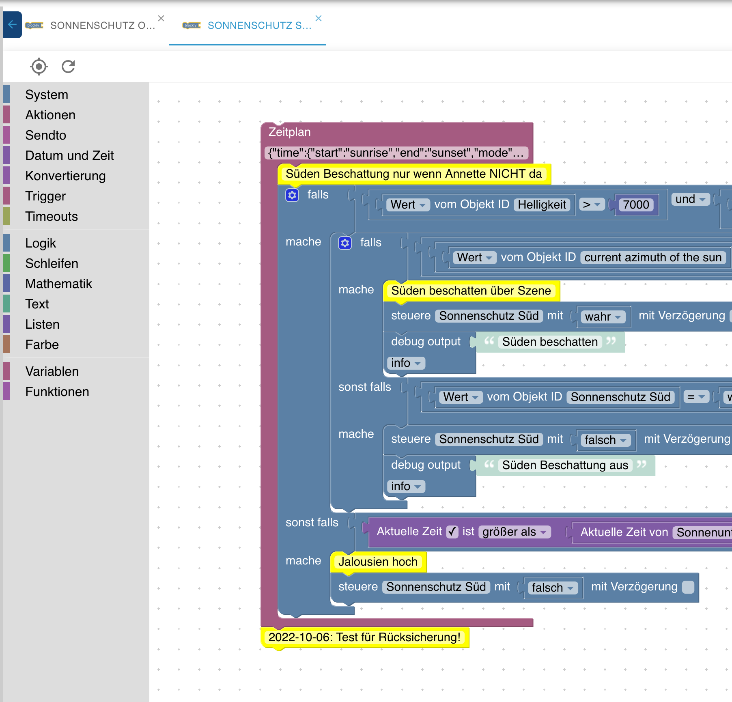The height and width of the screenshot is (702, 732).
Task: Select Sonnenschutz Süd object in wahr steuere block
Action: [x=489, y=316]
